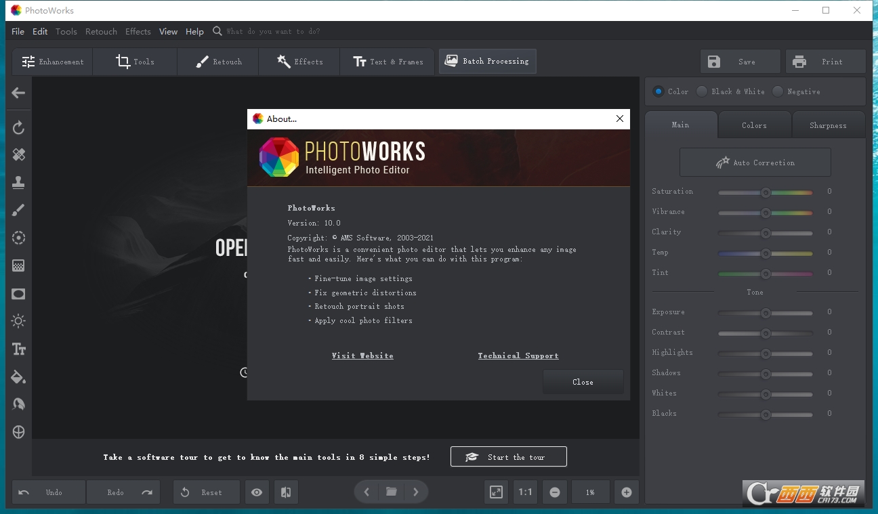Set zoom to 1:1
The width and height of the screenshot is (878, 514).
tap(525, 492)
